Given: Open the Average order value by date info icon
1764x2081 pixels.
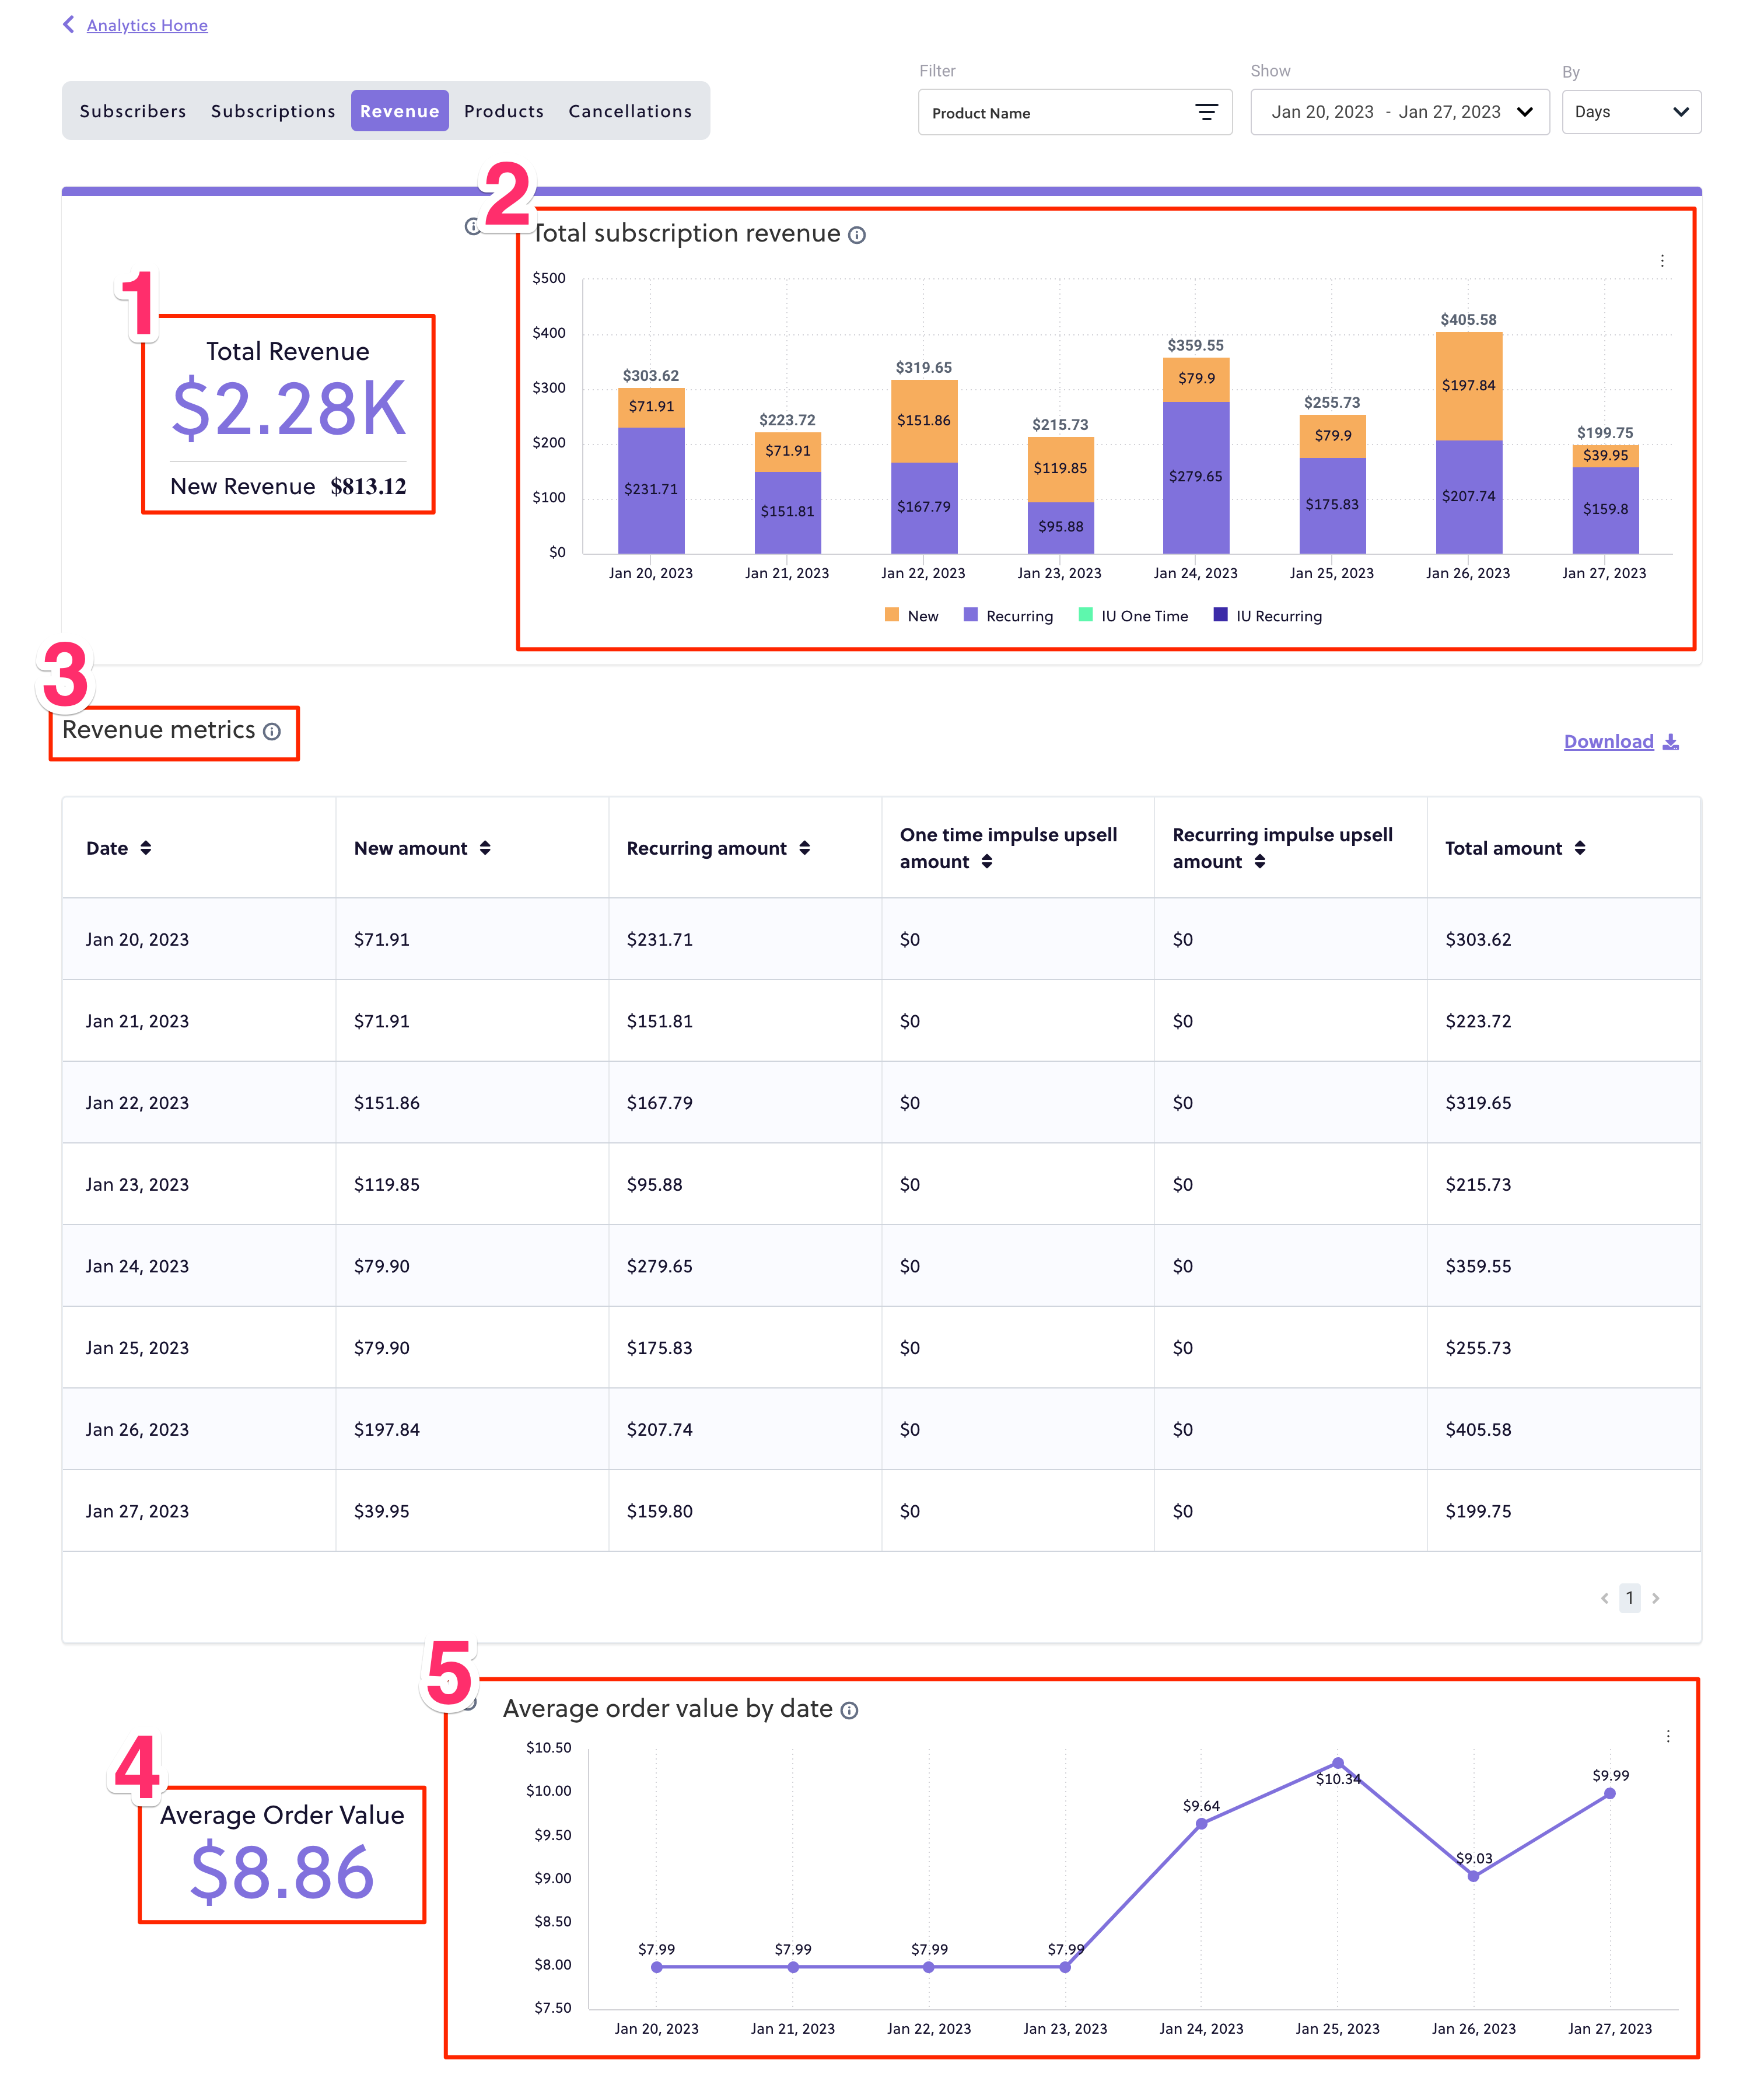Looking at the screenshot, I should tap(849, 1710).
